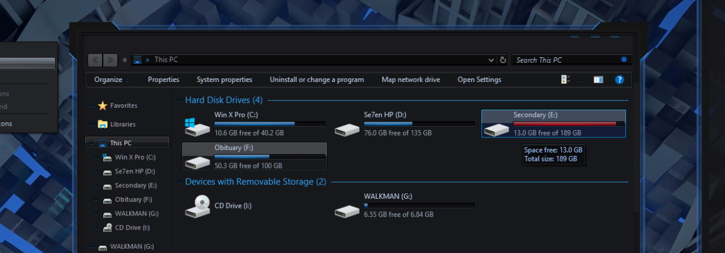Click the search magnifier icon

(624, 60)
